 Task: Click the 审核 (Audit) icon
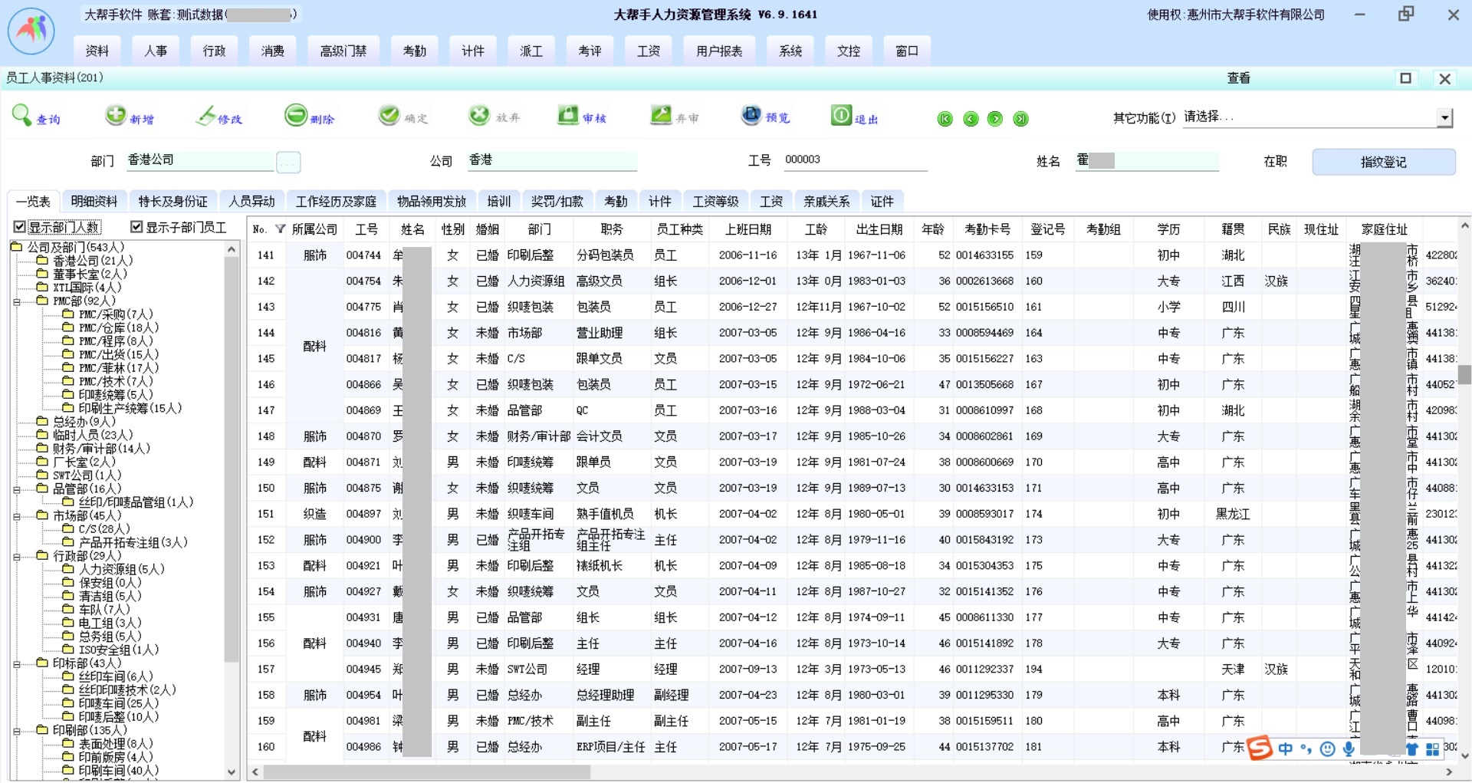click(x=568, y=115)
